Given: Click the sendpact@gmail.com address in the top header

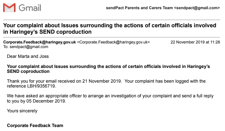Looking at the screenshot, I should tap(197, 8).
